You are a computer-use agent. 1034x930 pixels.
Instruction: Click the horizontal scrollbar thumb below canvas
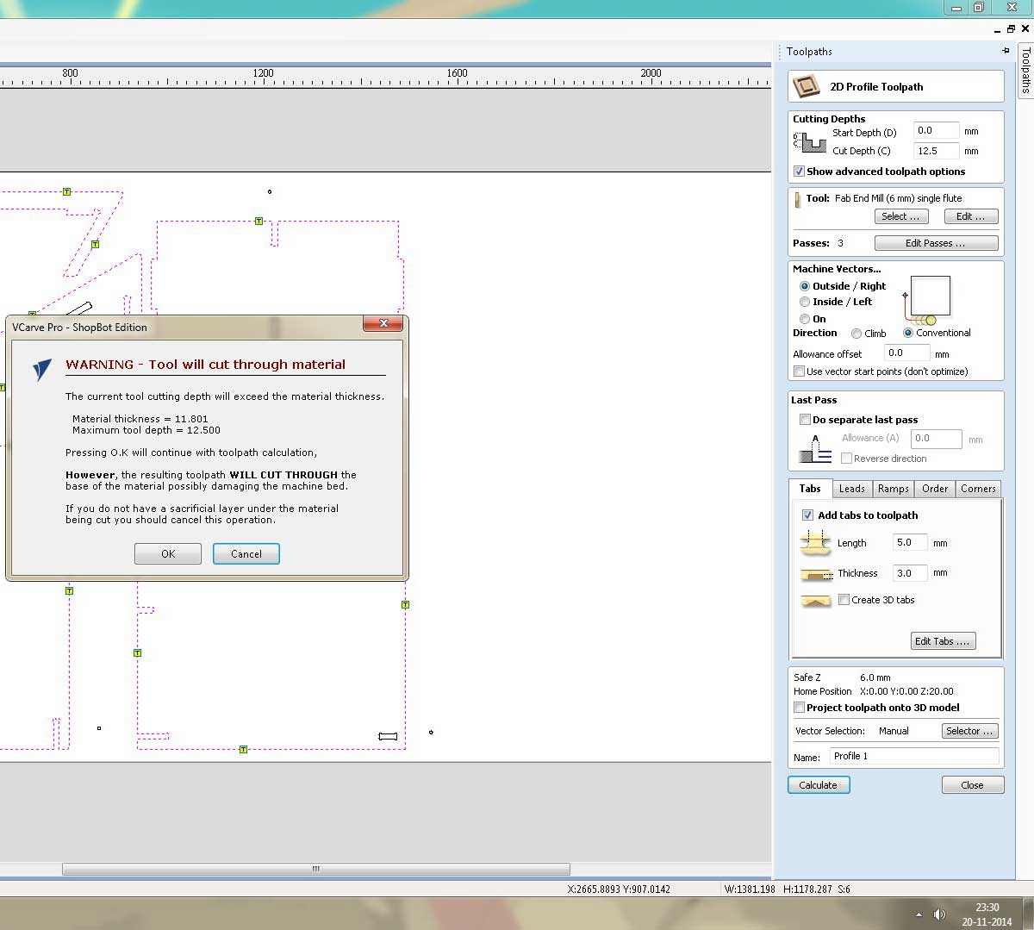click(315, 869)
